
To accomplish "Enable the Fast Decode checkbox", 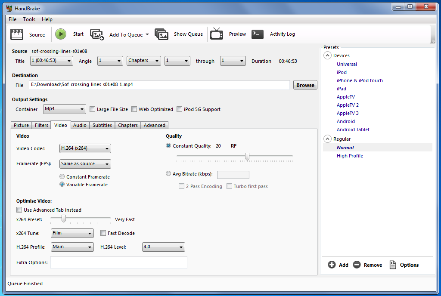I will coord(103,233).
